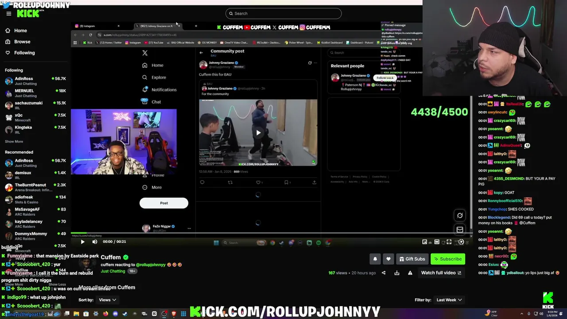Toggle mini-player mode in clip player

pyautogui.click(x=424, y=242)
